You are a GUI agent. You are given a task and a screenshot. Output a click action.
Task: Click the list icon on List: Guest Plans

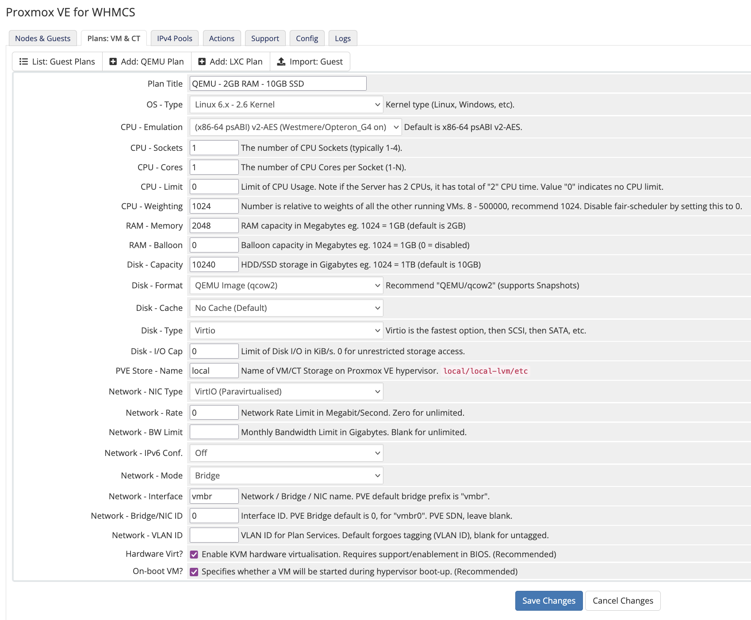(x=24, y=61)
